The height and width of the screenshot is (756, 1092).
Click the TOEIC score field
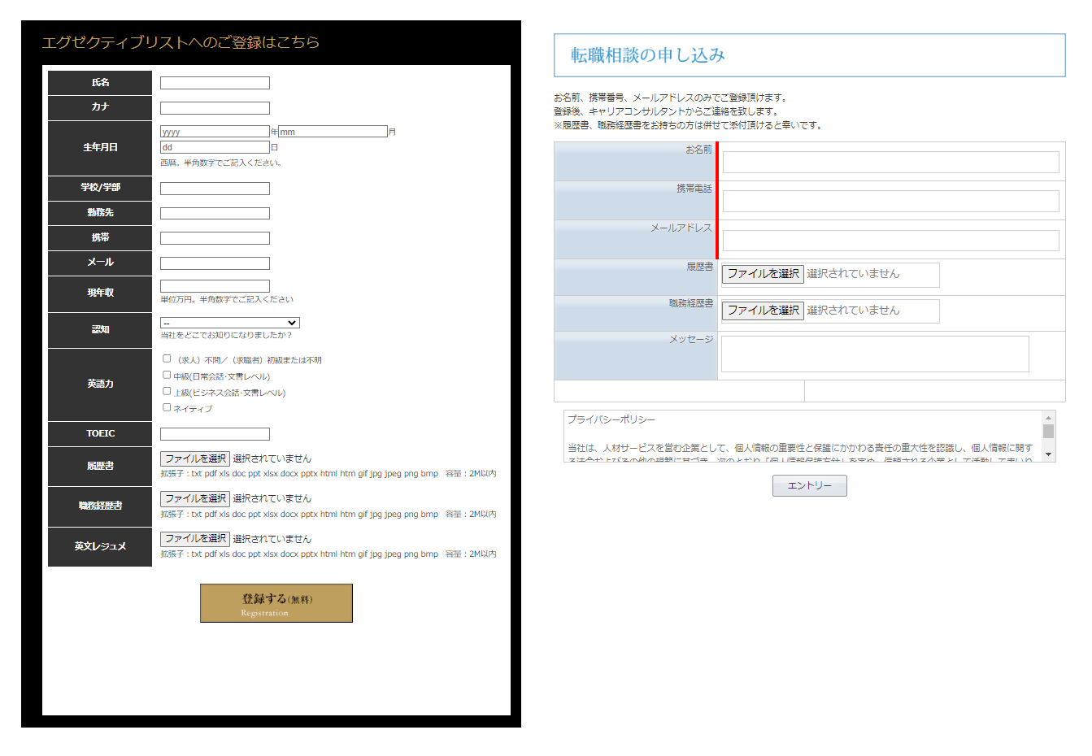[215, 434]
